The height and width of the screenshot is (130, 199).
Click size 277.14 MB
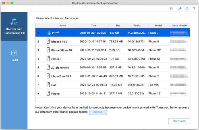click(x=115, y=94)
